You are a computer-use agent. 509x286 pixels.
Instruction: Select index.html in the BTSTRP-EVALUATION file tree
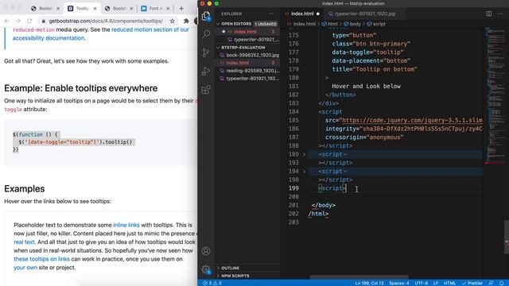coord(248,63)
